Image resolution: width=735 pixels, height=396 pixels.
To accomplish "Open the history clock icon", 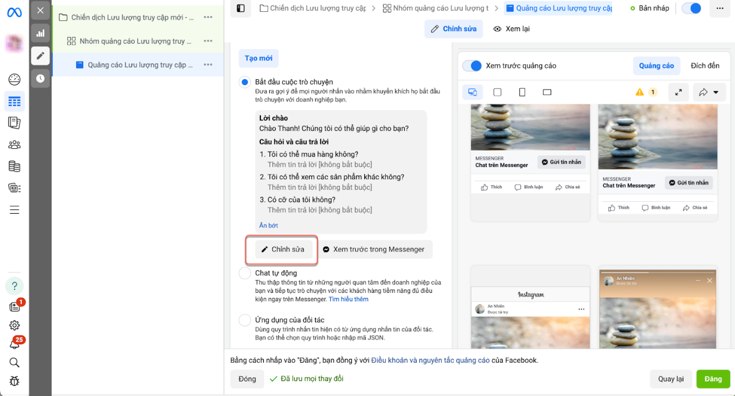I will [41, 78].
